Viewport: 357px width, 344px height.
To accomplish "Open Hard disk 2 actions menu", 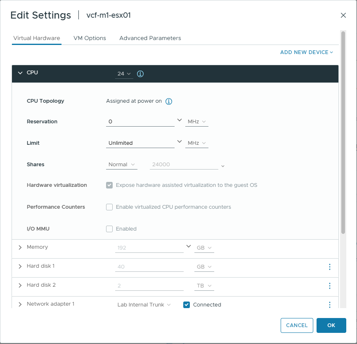I will click(329, 286).
